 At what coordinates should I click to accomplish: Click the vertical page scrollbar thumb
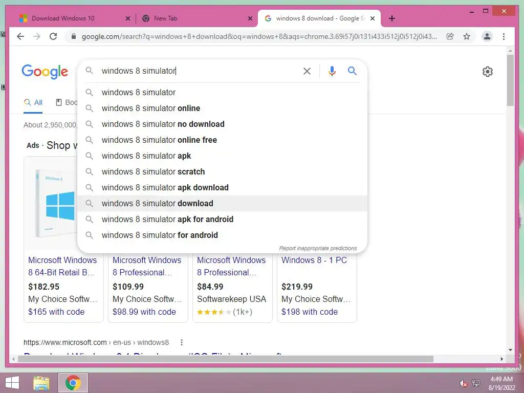[x=510, y=80]
